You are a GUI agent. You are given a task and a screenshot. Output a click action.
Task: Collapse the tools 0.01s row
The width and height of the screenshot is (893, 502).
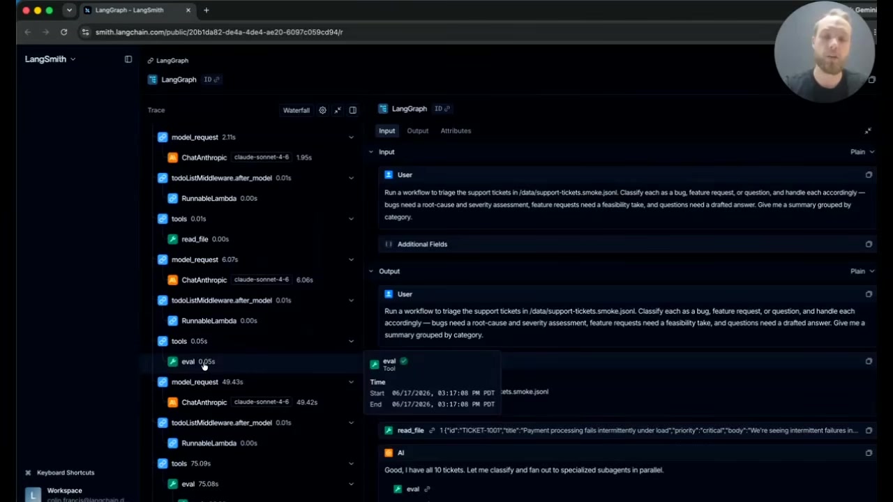[351, 219]
